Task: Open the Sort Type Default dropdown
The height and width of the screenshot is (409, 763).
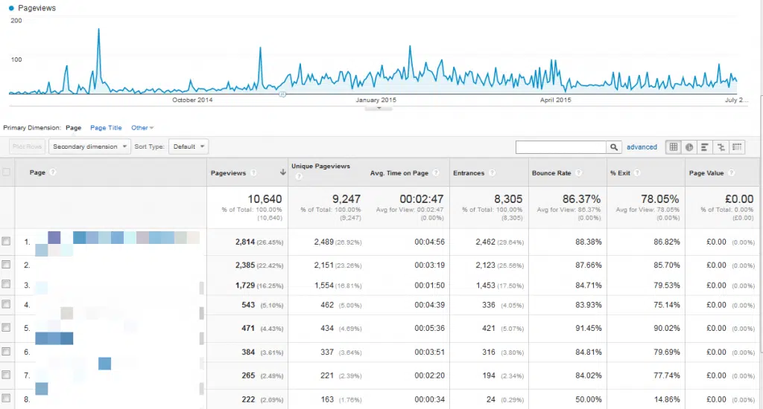Action: point(189,146)
